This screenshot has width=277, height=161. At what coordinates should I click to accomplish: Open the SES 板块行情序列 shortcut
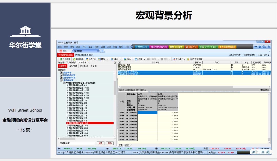point(159,47)
